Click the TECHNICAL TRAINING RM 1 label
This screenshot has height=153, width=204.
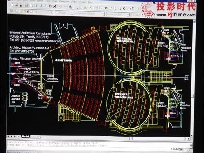(126, 40)
